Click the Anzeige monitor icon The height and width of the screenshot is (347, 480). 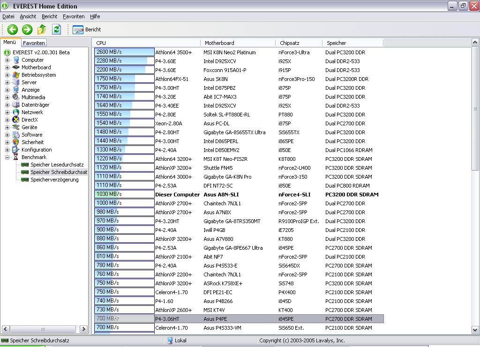(x=16, y=90)
